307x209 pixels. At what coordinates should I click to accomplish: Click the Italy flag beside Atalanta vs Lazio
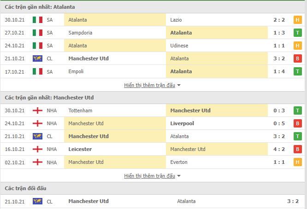pos(37,20)
